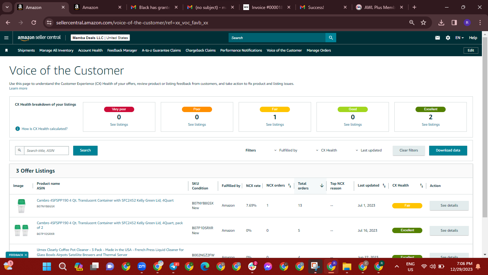Switch to the AWL Plus Memb tab

(380, 7)
